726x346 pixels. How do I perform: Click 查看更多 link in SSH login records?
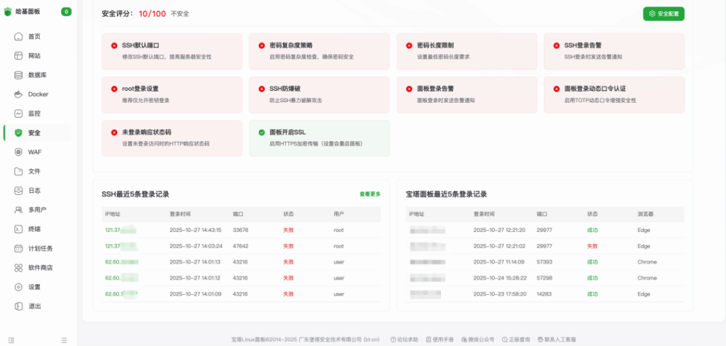click(x=369, y=194)
